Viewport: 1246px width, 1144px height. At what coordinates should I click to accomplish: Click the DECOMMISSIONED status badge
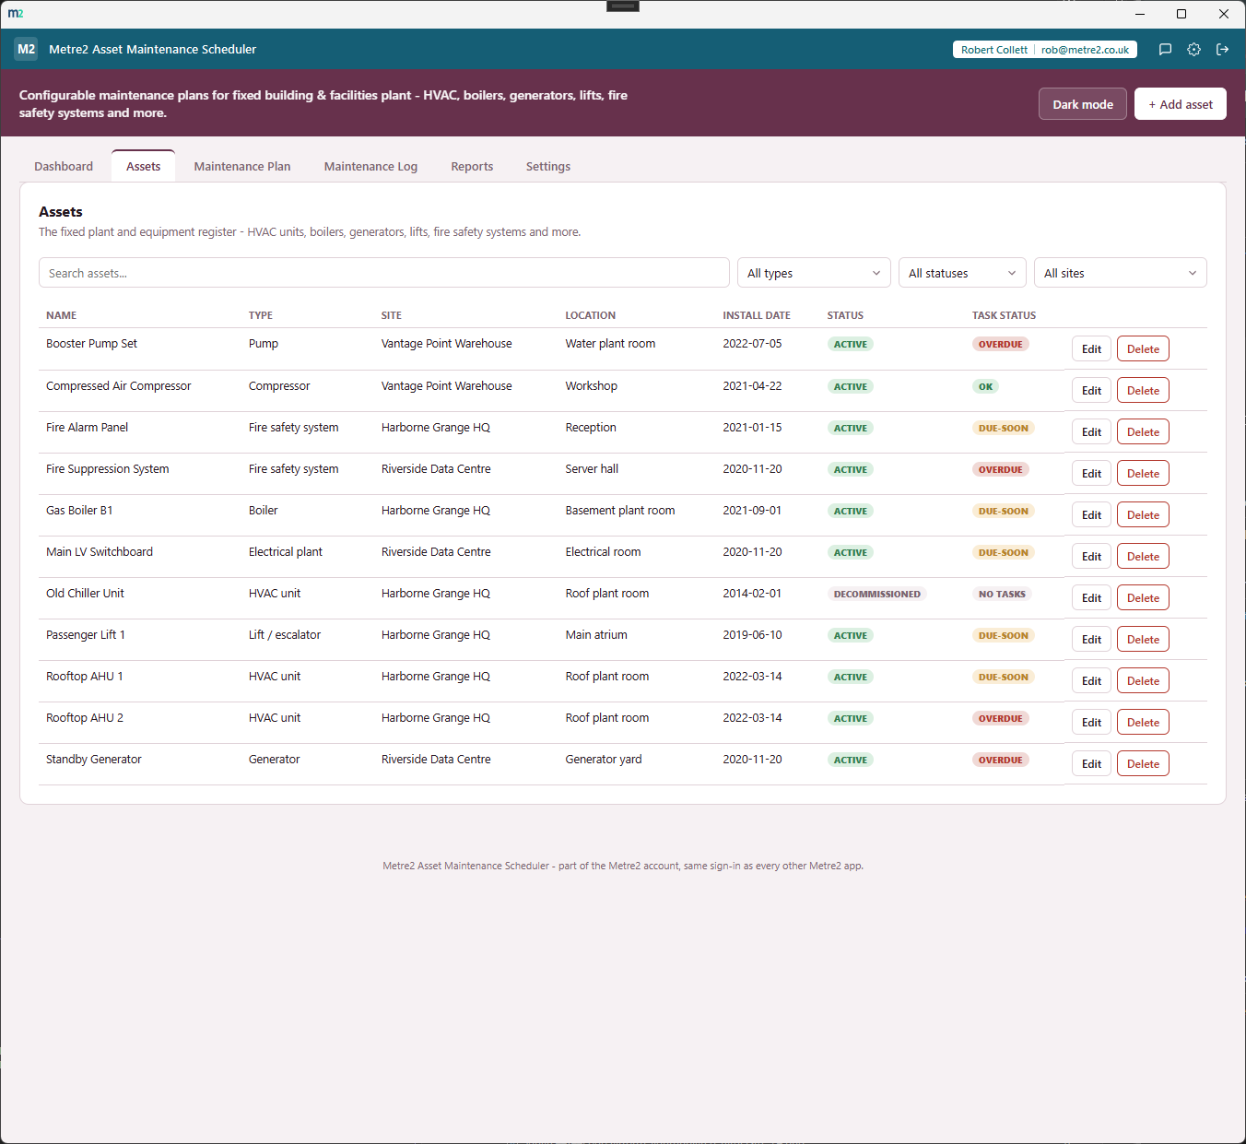tap(876, 595)
